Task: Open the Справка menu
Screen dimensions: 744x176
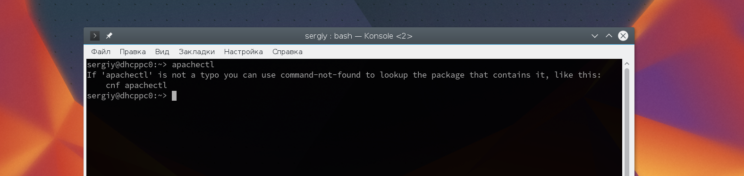Action: (x=287, y=52)
